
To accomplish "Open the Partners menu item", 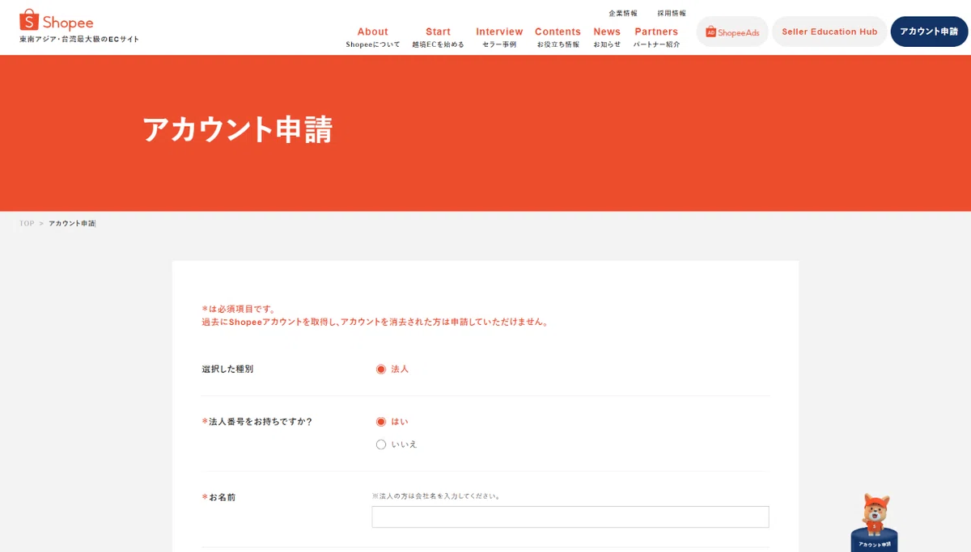I will coord(656,37).
